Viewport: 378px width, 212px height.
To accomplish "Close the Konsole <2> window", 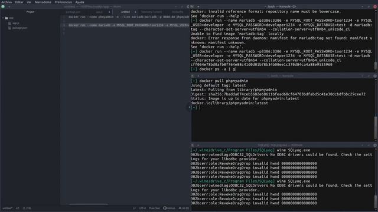I will click(375, 6).
